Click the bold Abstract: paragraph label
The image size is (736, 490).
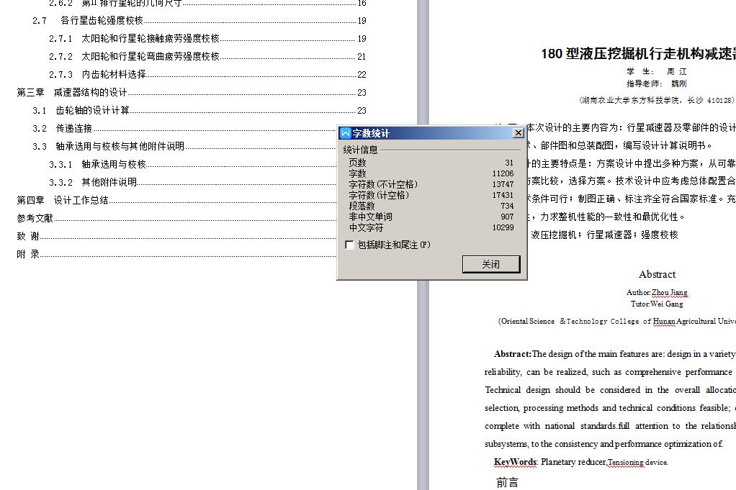pos(513,354)
